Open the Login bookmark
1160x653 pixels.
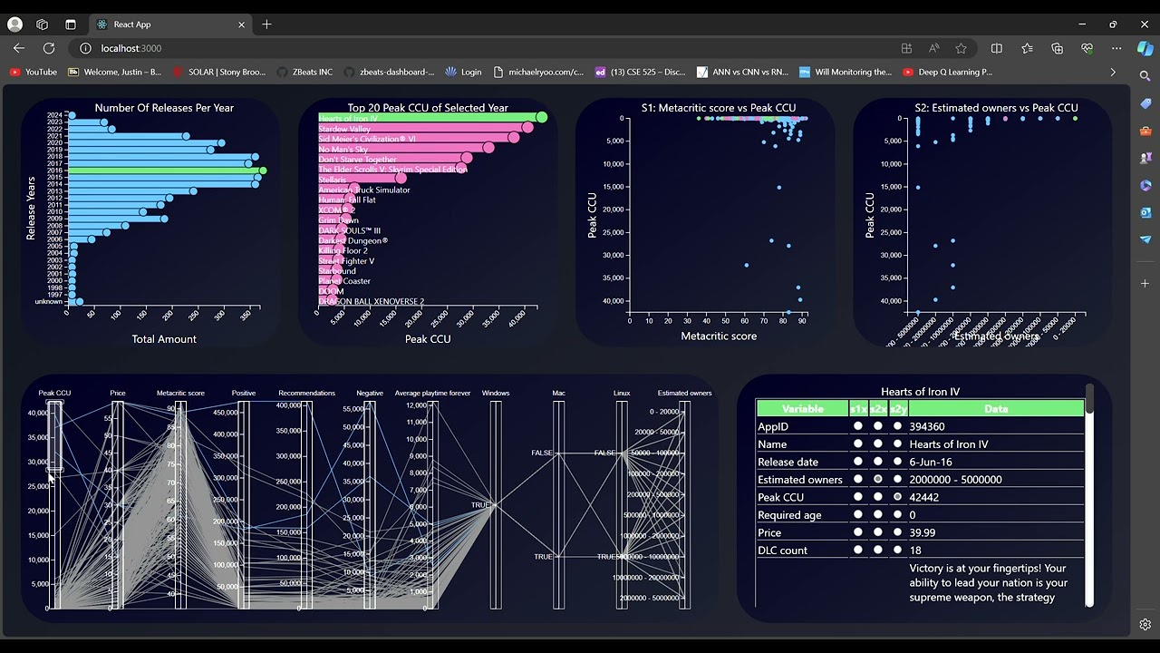pyautogui.click(x=464, y=72)
